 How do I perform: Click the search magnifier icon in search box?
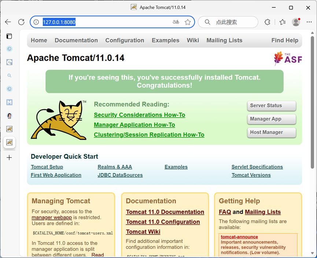(x=207, y=22)
